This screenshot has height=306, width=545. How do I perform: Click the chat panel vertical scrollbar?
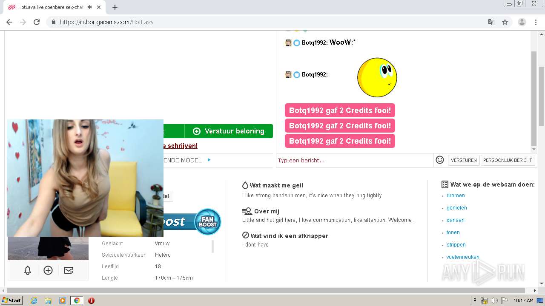click(x=534, y=98)
